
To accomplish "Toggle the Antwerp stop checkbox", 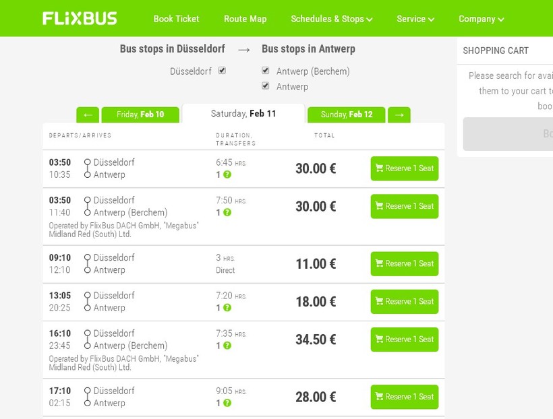I will tap(266, 86).
